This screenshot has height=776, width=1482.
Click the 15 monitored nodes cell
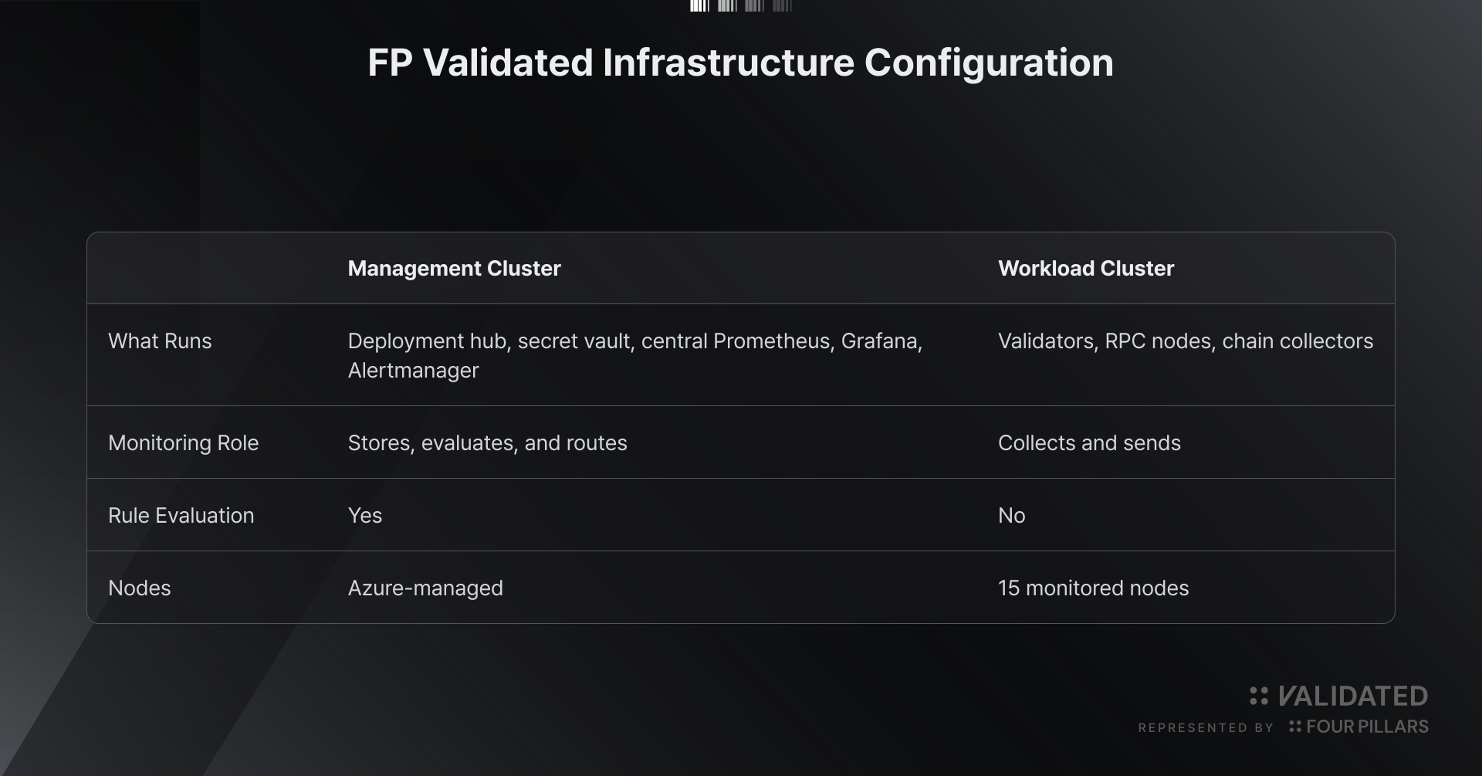pyautogui.click(x=1093, y=588)
